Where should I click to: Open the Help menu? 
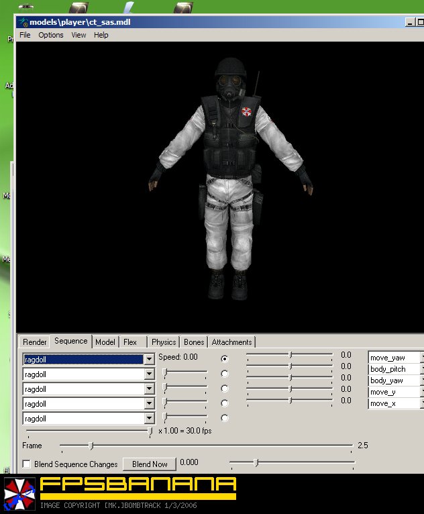(101, 35)
